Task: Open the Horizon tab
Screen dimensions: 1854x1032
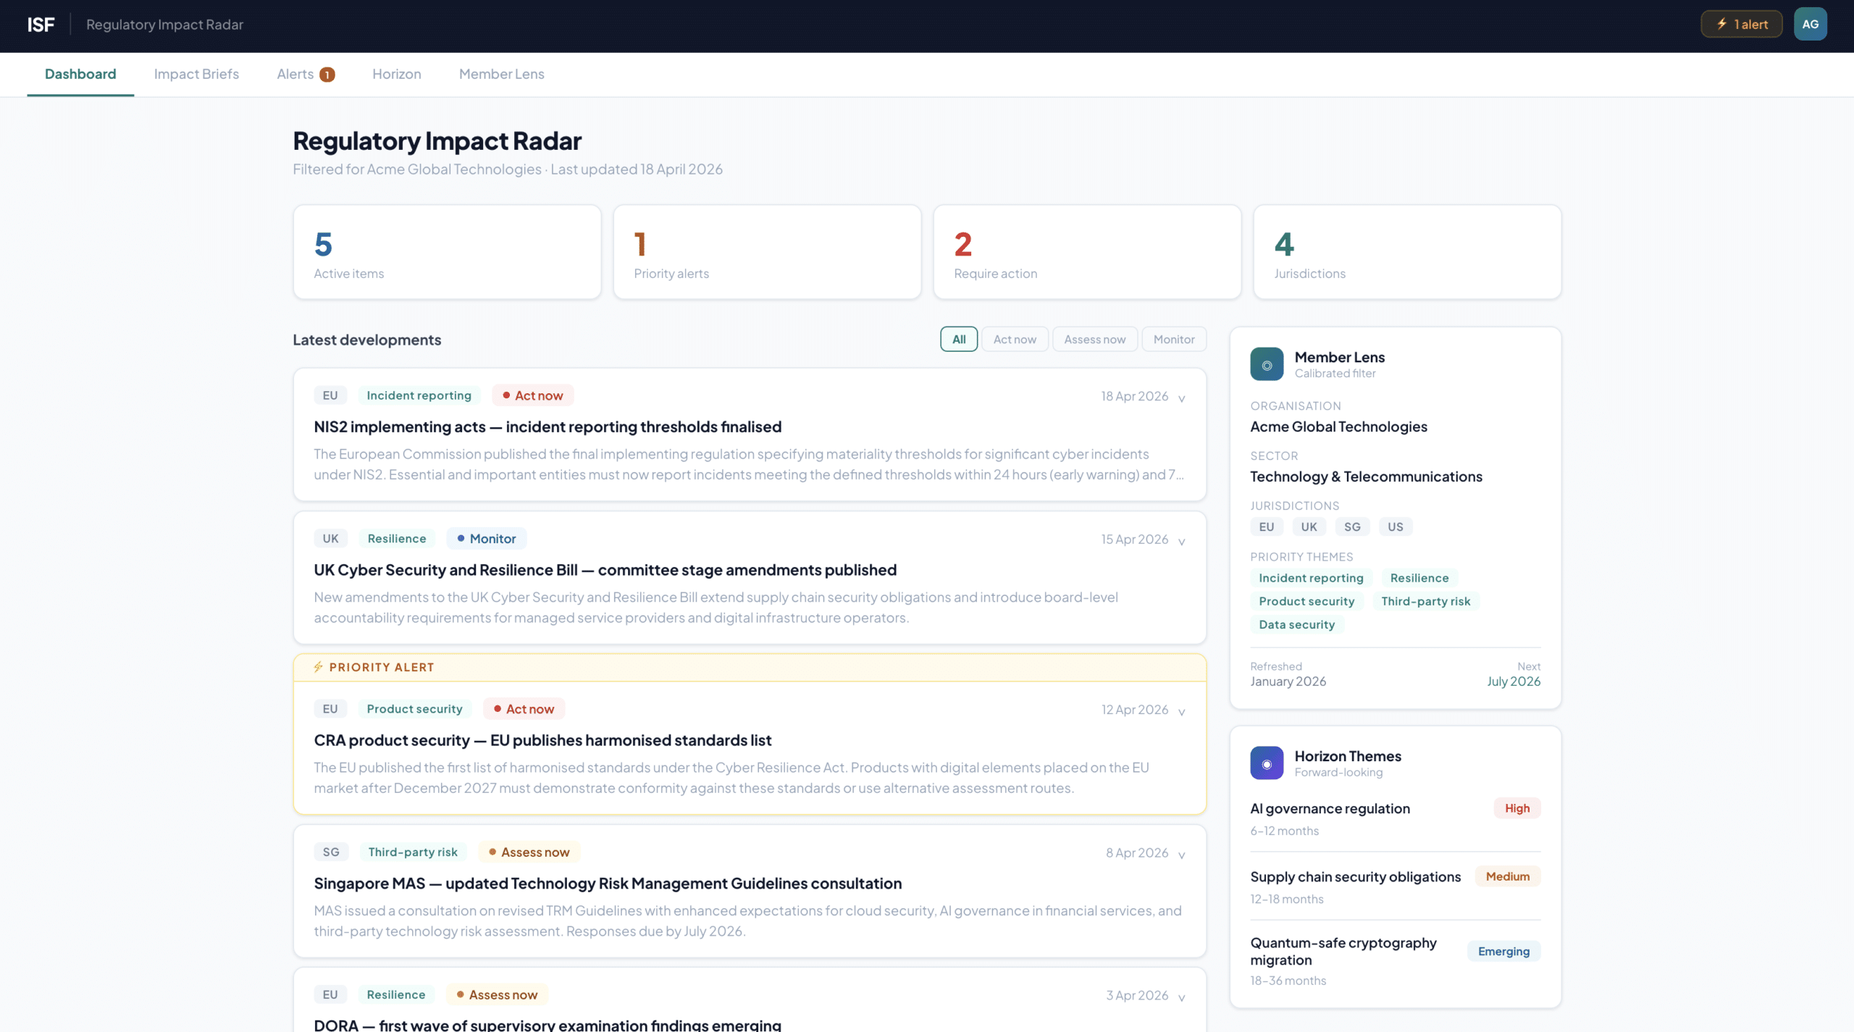Action: click(397, 74)
